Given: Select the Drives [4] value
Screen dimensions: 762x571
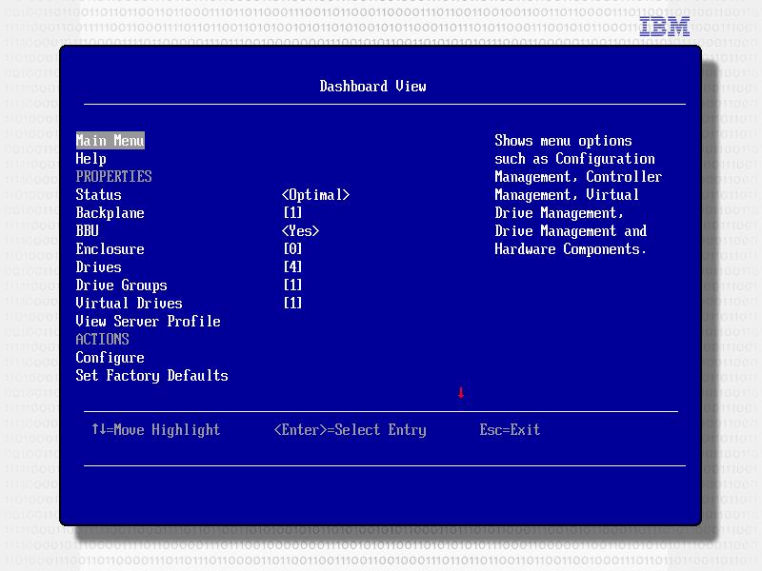Looking at the screenshot, I should 292,267.
